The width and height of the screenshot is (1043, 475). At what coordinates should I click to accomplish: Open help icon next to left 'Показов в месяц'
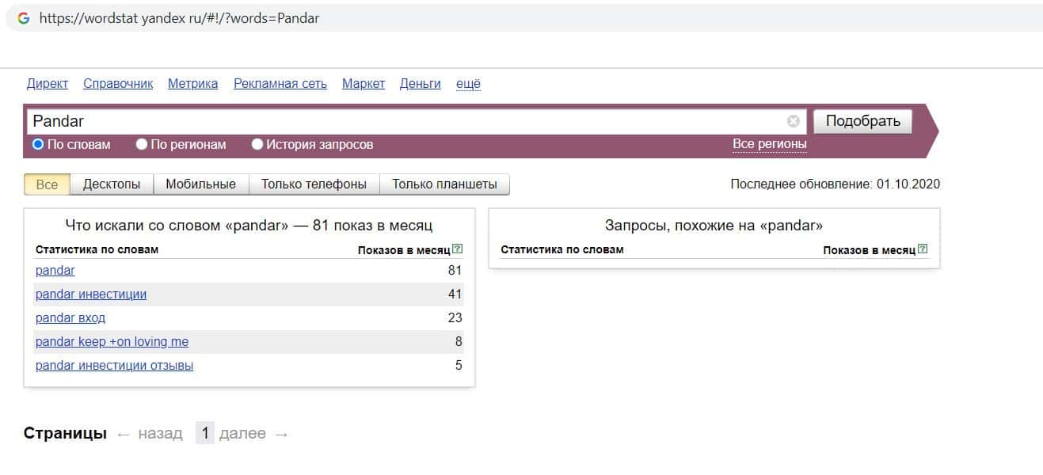click(457, 249)
